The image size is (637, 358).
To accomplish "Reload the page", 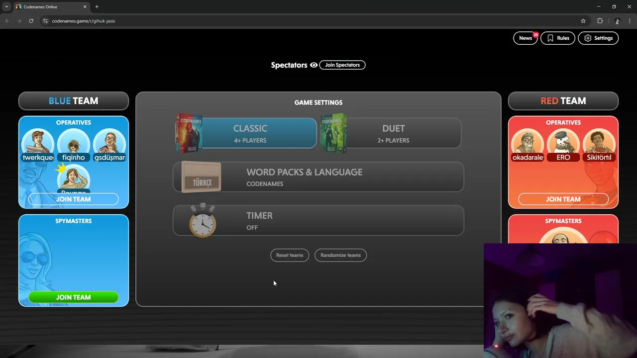I will point(31,21).
